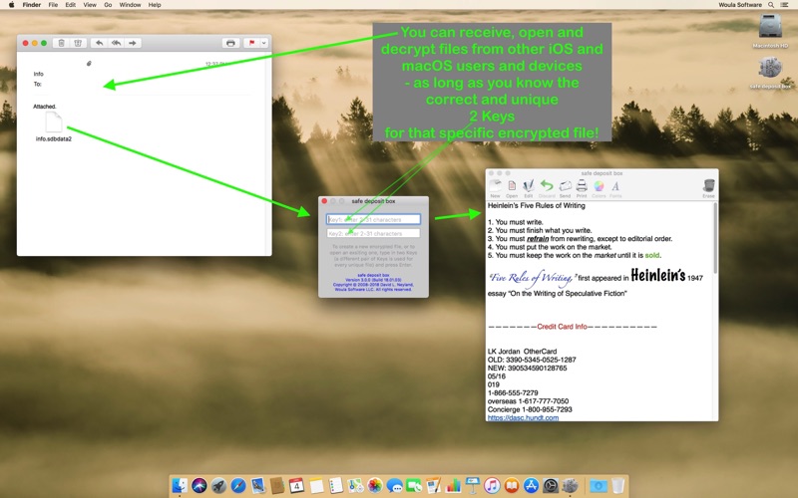Screen dimensions: 798x498
Task: Open App Store icon in the Dock
Action: tap(531, 486)
